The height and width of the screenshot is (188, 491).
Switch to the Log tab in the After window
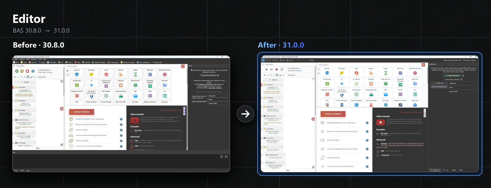tap(446, 170)
